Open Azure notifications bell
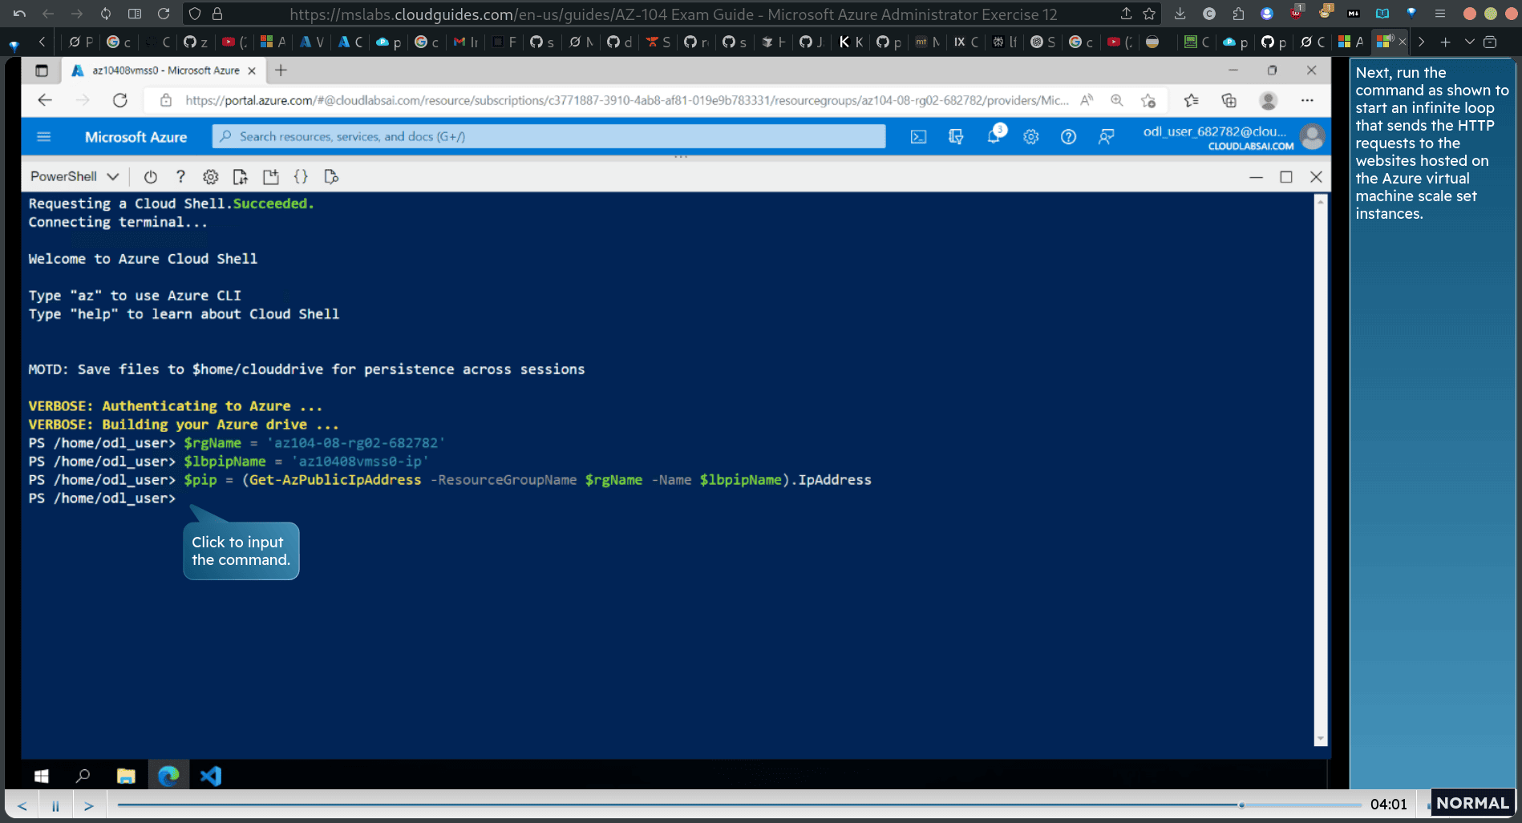Viewport: 1522px width, 823px height. [x=994, y=135]
